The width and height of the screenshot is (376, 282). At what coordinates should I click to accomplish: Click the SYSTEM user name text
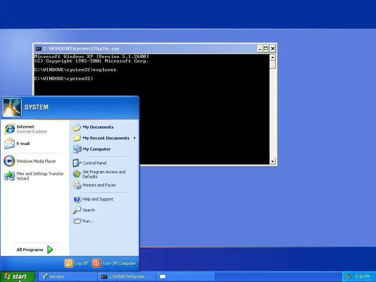click(x=36, y=107)
